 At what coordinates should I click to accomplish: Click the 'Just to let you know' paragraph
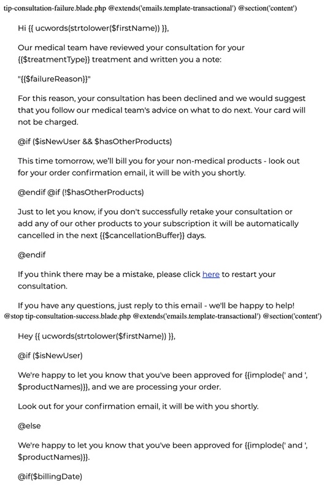158,224
